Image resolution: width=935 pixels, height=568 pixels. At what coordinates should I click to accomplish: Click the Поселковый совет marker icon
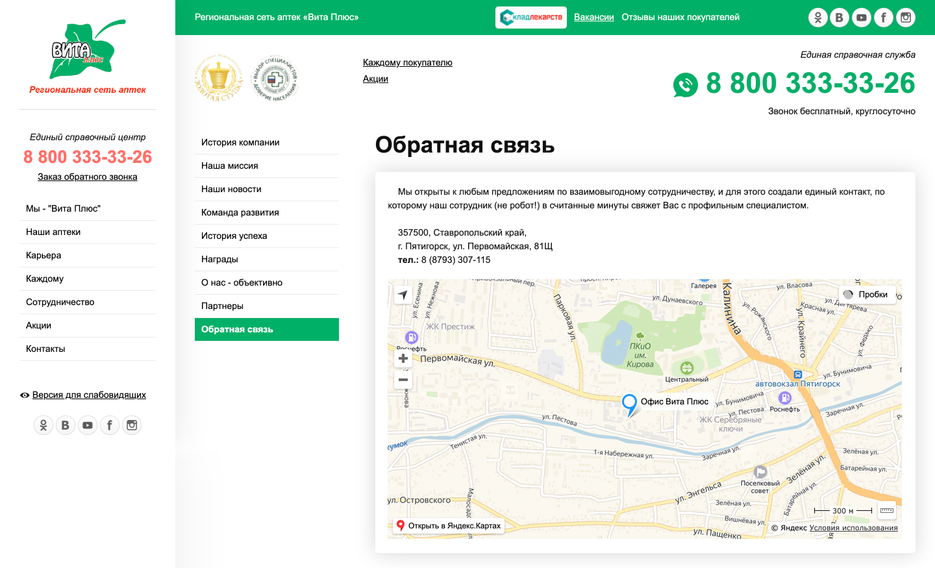tap(760, 472)
